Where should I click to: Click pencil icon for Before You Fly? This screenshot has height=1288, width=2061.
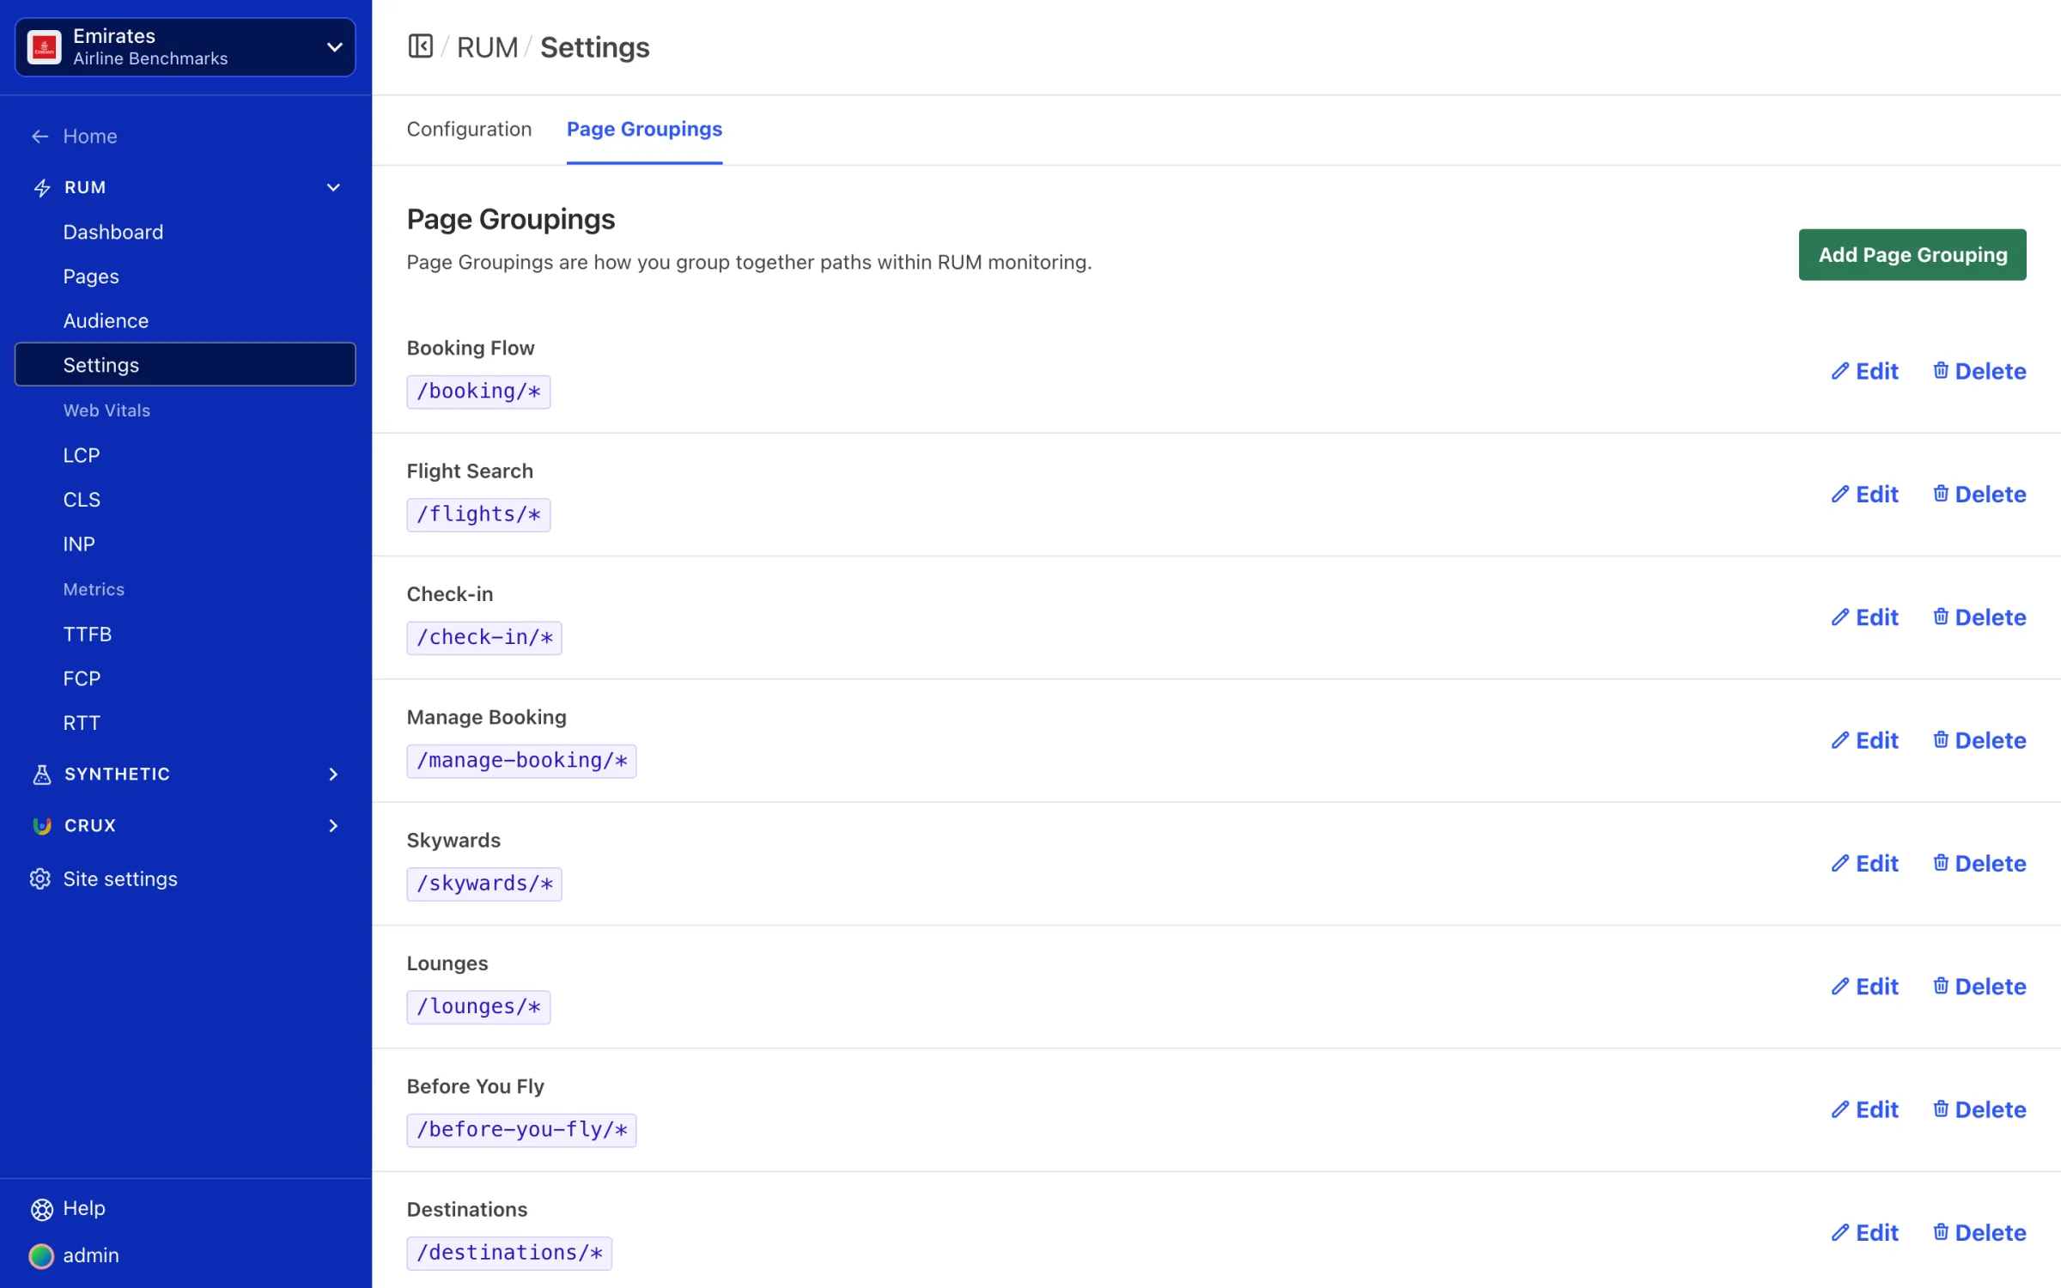tap(1839, 1109)
